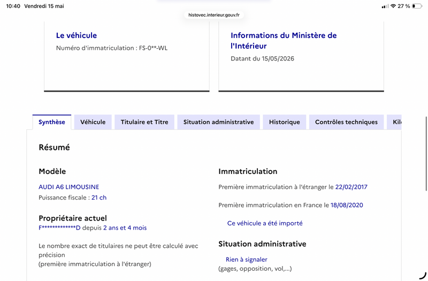Tap the cellular signal bars icon
The image size is (428, 281).
coord(385,6)
